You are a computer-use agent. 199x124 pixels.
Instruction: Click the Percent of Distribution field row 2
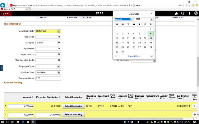coord(48,115)
